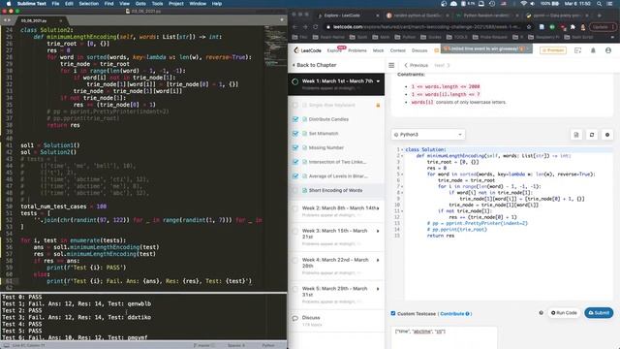Open the LeetCode notifications bell
The width and height of the screenshot is (620, 349).
pos(593,50)
